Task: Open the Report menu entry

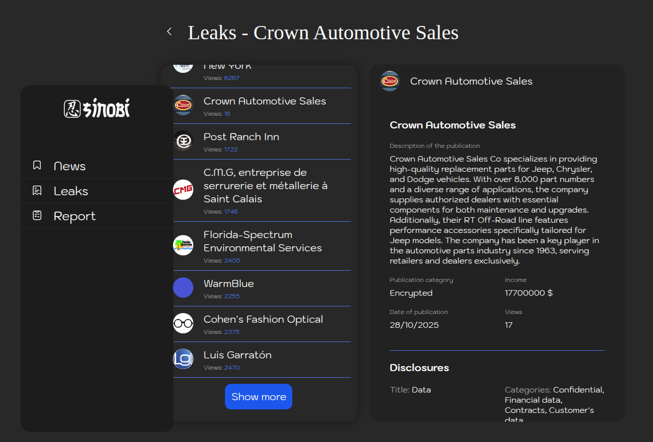Action: pyautogui.click(x=74, y=216)
